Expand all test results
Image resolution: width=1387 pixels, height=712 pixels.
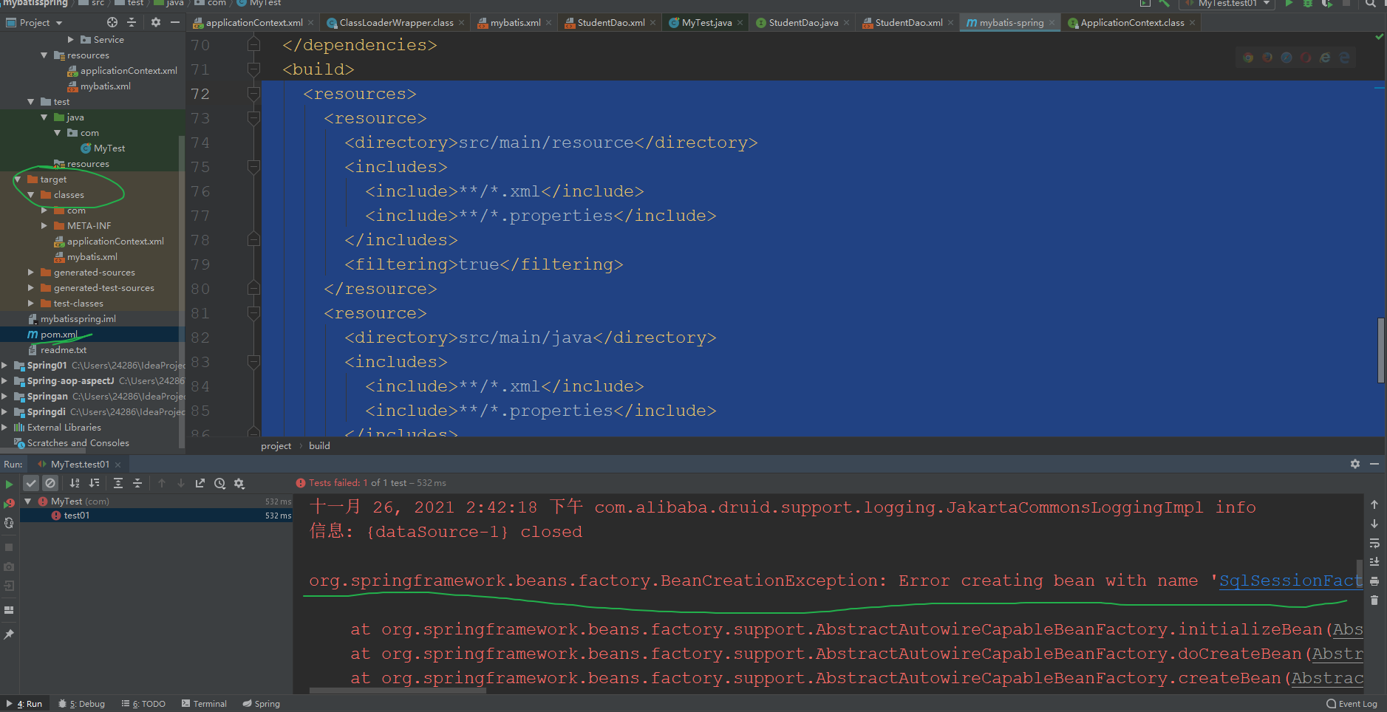(x=118, y=483)
